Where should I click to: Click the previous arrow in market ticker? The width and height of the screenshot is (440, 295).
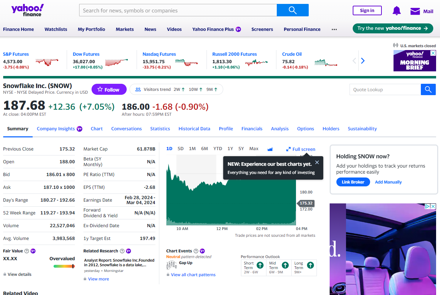[354, 61]
